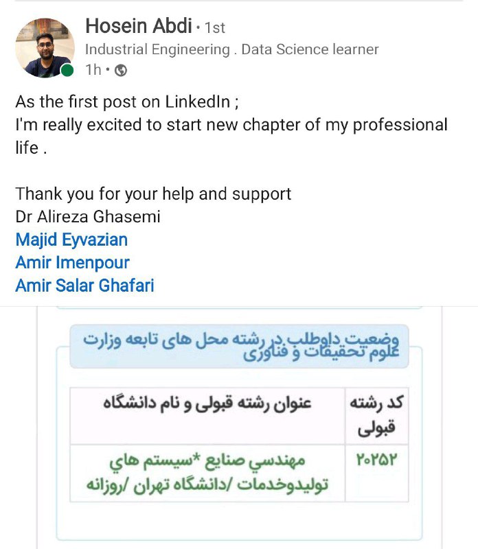This screenshot has height=549, width=478.
Task: Click the blue Persian header banner
Action: (x=240, y=346)
